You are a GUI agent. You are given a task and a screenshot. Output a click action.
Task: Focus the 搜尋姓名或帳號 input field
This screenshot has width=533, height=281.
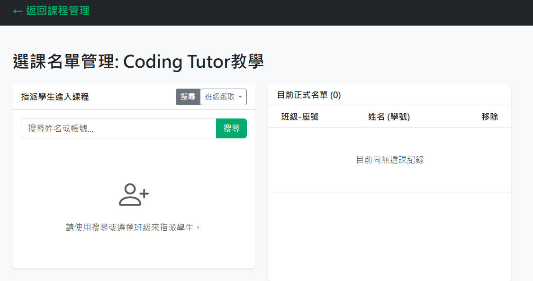click(x=118, y=128)
